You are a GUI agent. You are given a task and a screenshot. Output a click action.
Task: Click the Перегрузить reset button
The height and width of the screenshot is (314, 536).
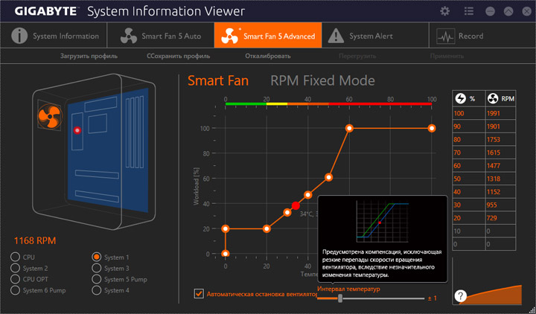click(x=357, y=56)
